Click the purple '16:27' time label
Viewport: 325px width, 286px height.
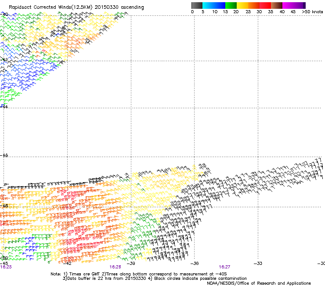click(224, 267)
